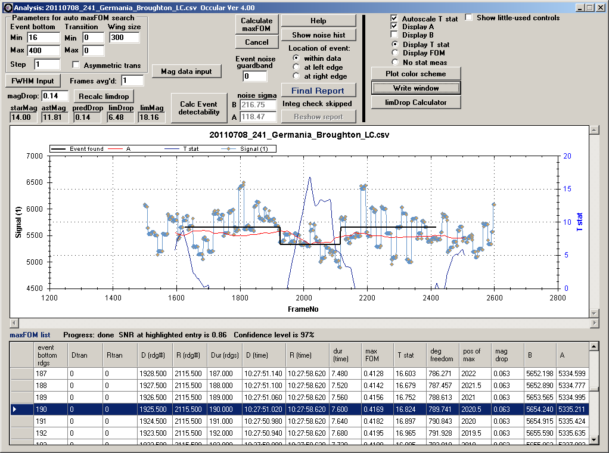Click Calc Event detectability button
Viewport: 609px width, 453px height.
point(199,108)
